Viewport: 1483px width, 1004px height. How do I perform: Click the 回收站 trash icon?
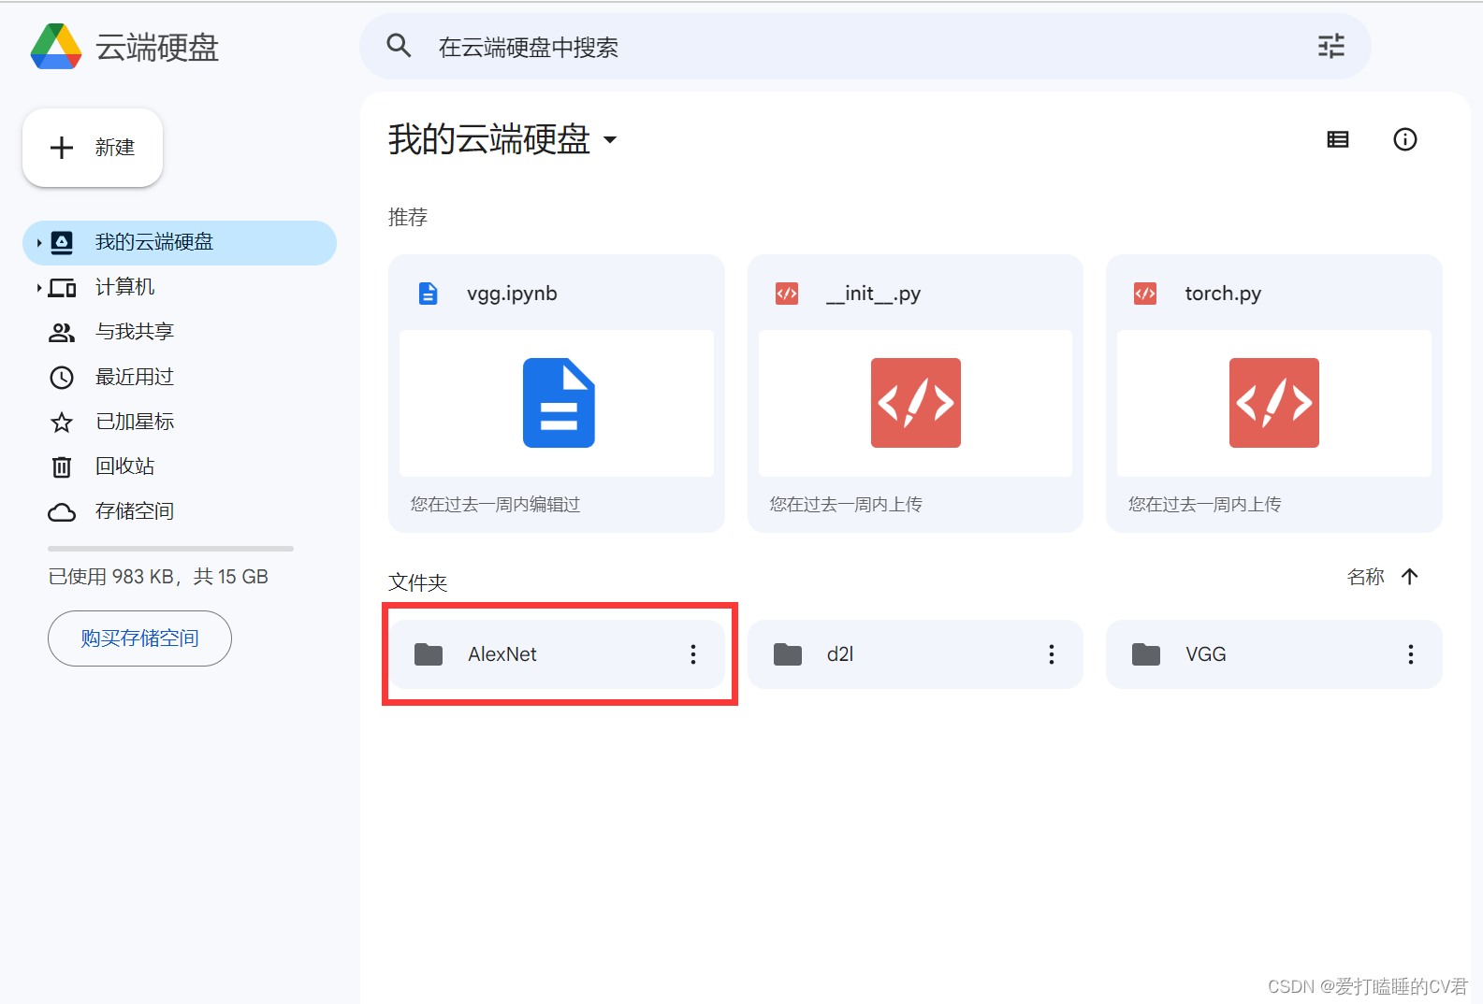tap(62, 466)
